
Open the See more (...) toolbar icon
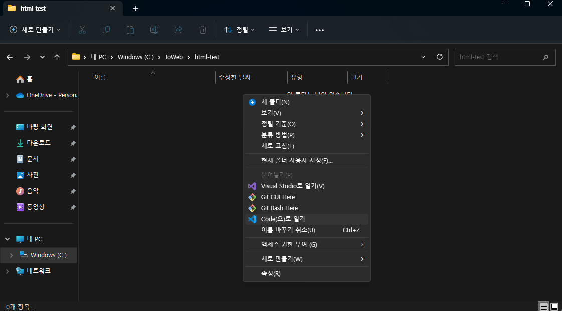click(x=320, y=30)
